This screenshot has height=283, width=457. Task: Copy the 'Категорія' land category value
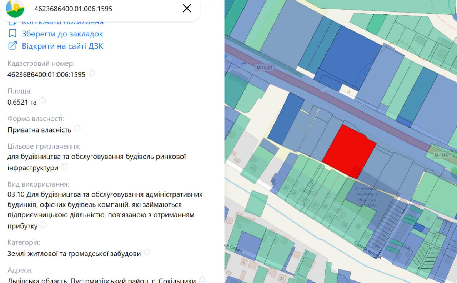click(x=147, y=252)
